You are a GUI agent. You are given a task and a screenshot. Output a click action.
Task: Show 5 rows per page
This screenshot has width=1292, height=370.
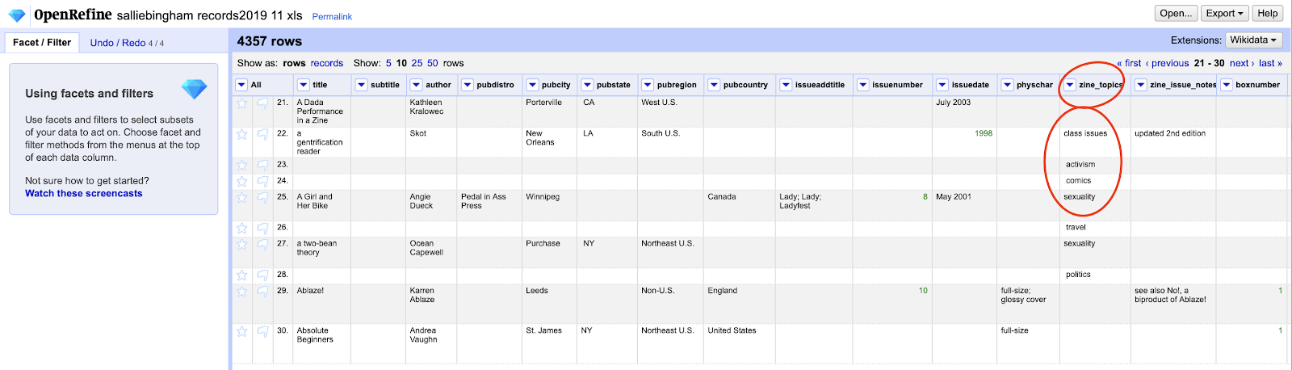click(x=388, y=63)
